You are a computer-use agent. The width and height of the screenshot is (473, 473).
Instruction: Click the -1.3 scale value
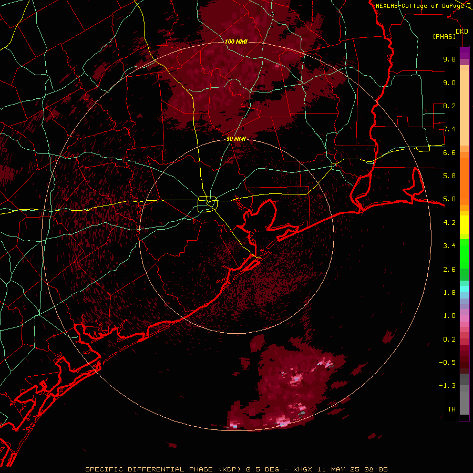[x=447, y=386]
